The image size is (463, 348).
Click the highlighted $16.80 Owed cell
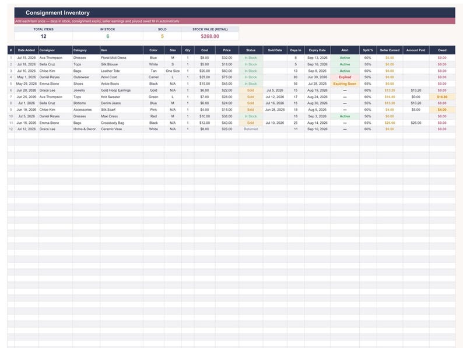coord(442,97)
